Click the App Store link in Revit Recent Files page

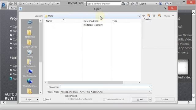click(x=185, y=48)
